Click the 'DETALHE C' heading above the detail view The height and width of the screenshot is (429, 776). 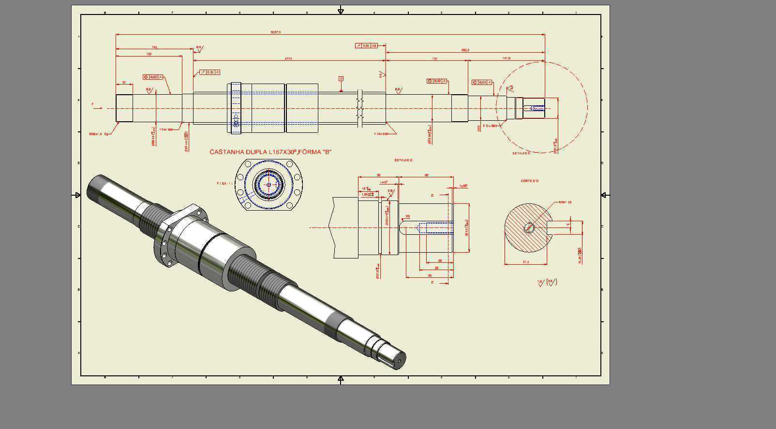tap(403, 160)
